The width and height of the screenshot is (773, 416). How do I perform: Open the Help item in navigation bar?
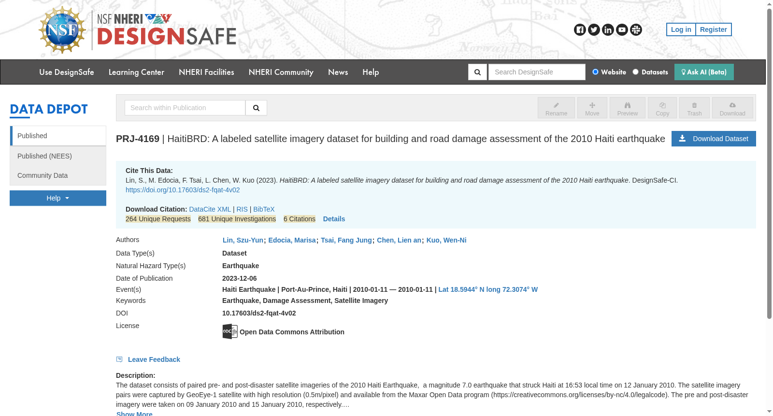coord(371,72)
